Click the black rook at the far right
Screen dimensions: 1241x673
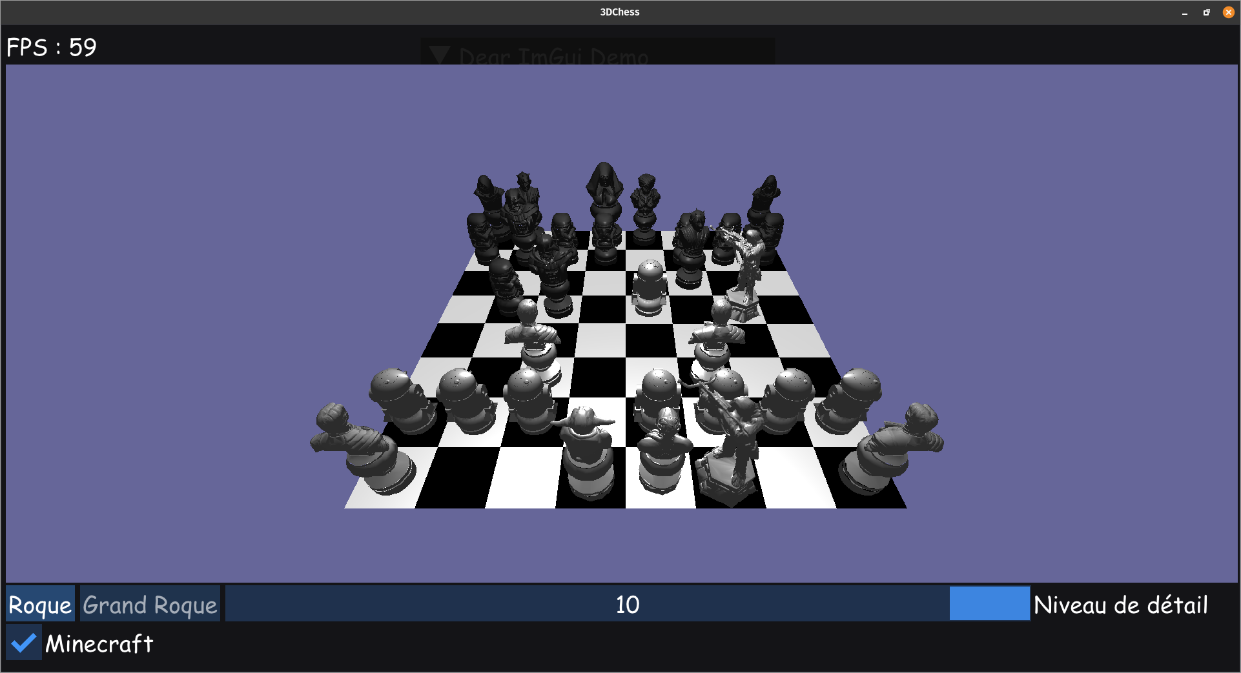coord(768,194)
